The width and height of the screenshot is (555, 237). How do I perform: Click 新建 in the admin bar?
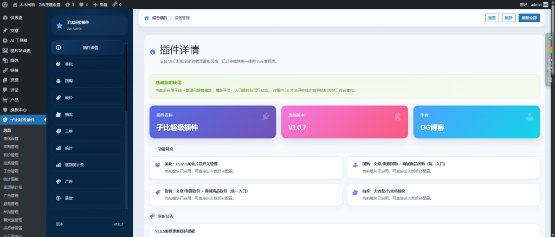pyautogui.click(x=100, y=4)
